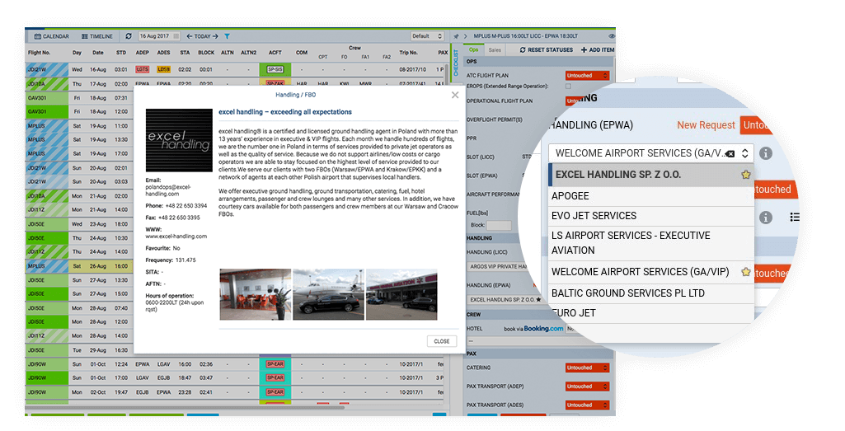Open the ATC Flight Plan status dropdown
This screenshot has height=431, width=845.
(588, 76)
